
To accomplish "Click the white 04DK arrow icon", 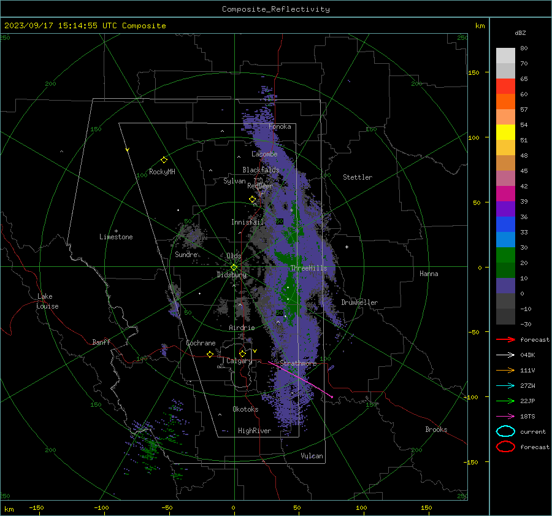I will click(505, 355).
